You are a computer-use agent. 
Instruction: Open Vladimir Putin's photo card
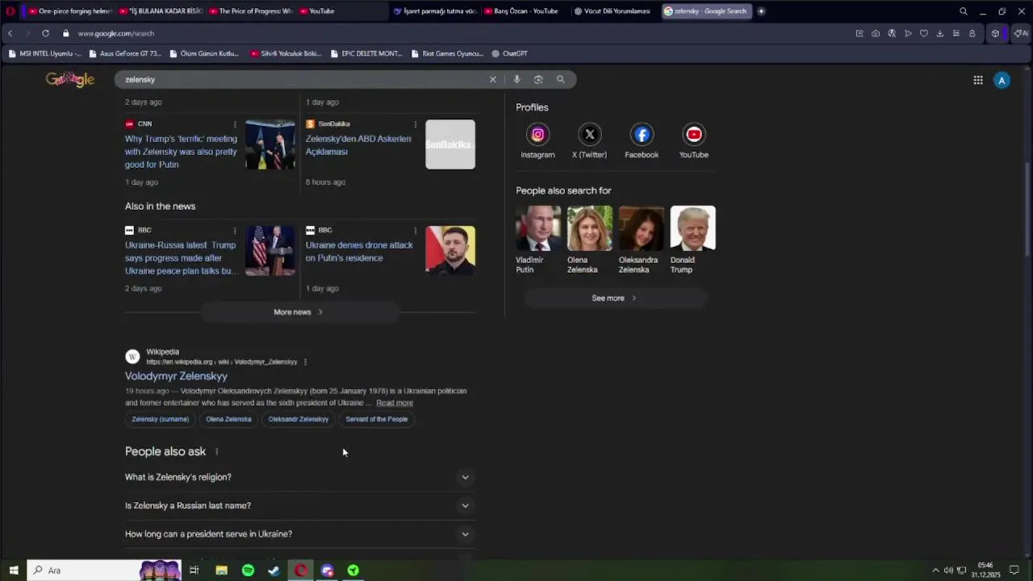click(x=537, y=240)
